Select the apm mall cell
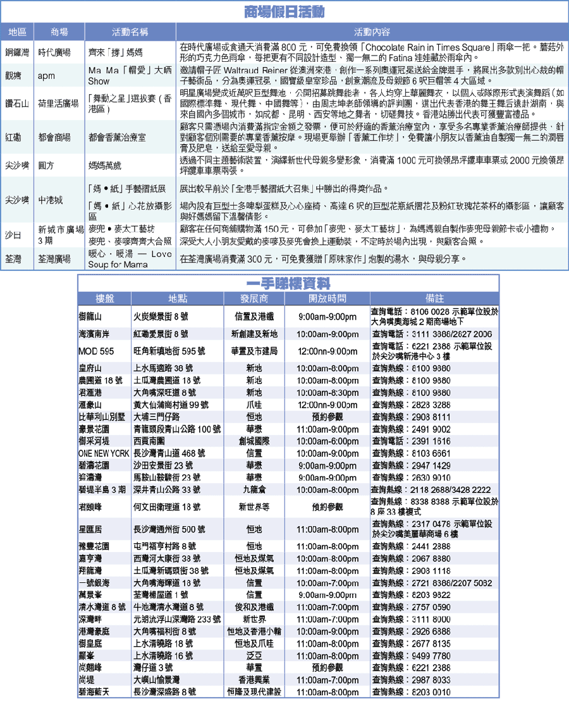This screenshot has height=701, width=569. pyautogui.click(x=46, y=76)
